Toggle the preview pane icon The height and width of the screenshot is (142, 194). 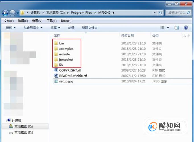click(x=177, y=28)
